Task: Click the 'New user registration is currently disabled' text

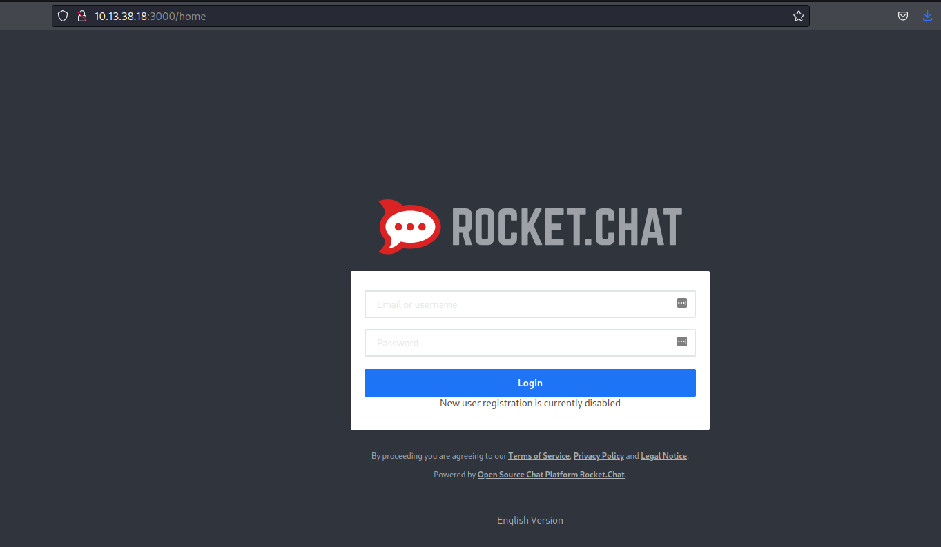Action: pos(530,403)
